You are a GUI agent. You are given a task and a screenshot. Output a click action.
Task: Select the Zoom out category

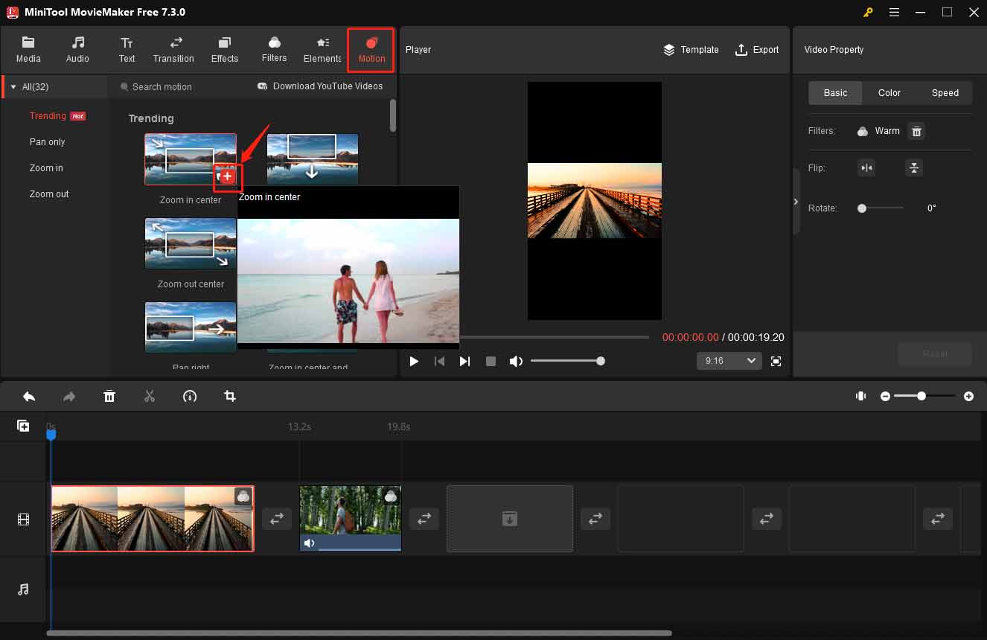[x=49, y=194]
